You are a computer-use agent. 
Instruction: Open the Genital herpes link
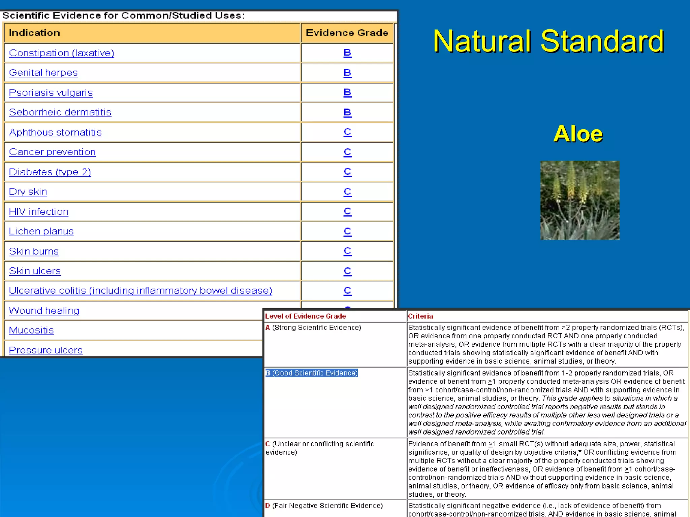coord(43,73)
